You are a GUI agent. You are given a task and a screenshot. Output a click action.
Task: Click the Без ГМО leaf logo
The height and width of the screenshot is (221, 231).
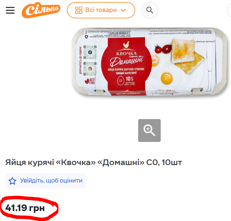click(x=90, y=81)
